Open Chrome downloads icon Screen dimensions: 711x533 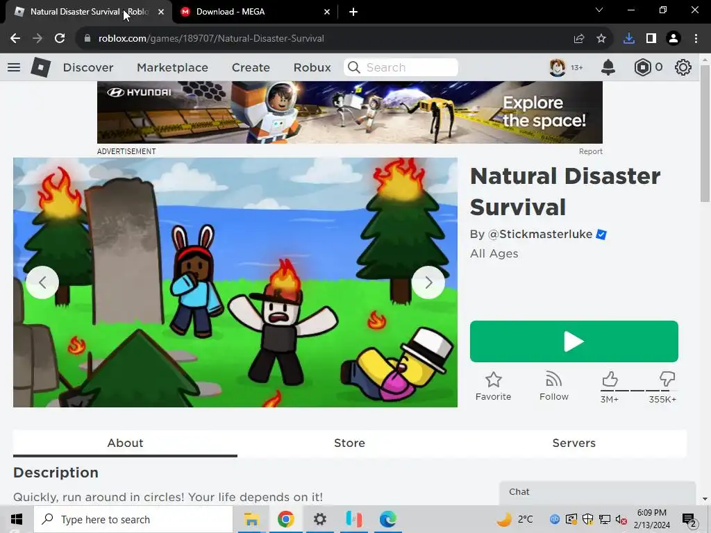629,39
